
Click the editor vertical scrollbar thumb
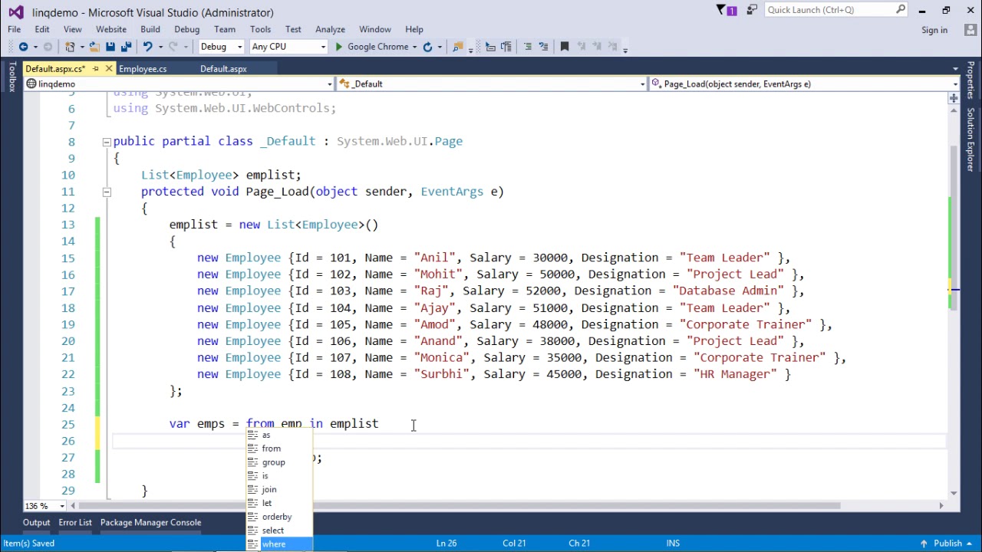click(954, 228)
